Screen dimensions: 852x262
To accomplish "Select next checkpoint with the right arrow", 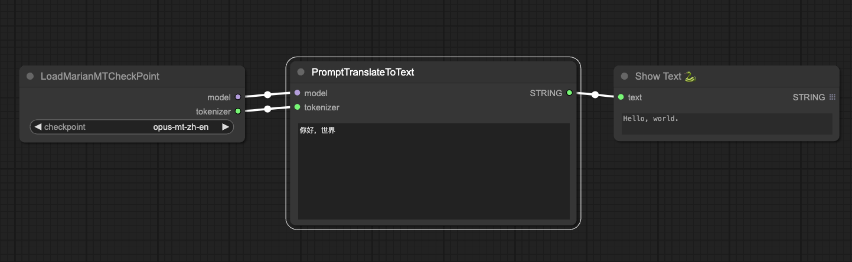I will pyautogui.click(x=225, y=127).
